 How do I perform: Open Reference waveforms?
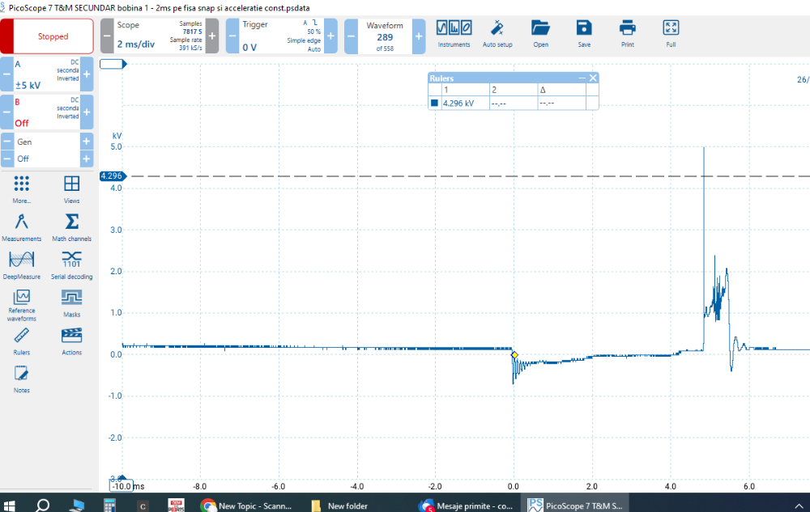point(22,305)
